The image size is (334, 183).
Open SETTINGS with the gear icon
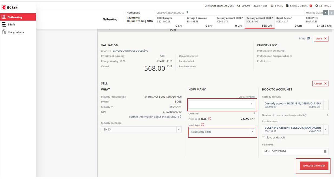coord(323,6)
